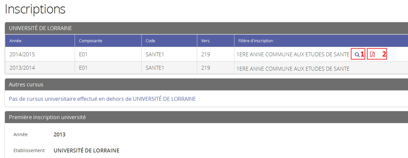
Task: Click the PDF certificate icon for 2014/2015
Action: [x=372, y=55]
